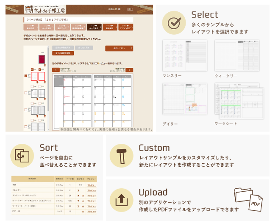Screen dimensions: 278x223
Task: Go to previous preview page arrow
Action: (x=56, y=70)
